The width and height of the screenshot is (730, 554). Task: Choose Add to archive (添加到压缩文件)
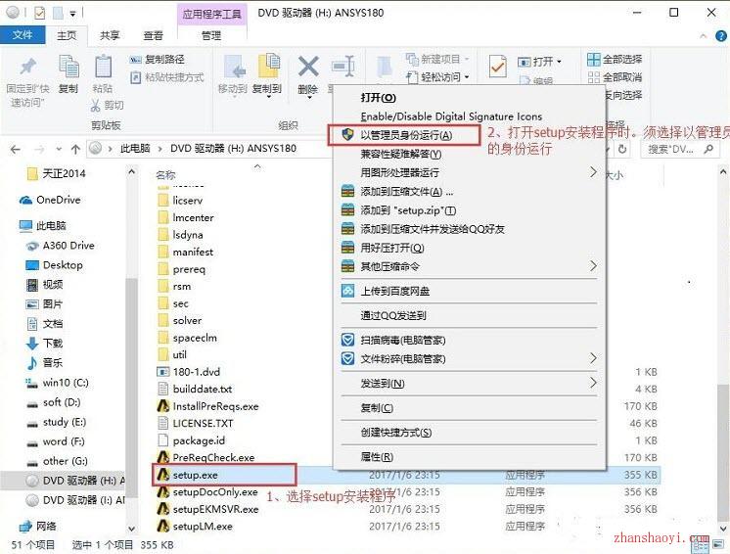(470, 191)
